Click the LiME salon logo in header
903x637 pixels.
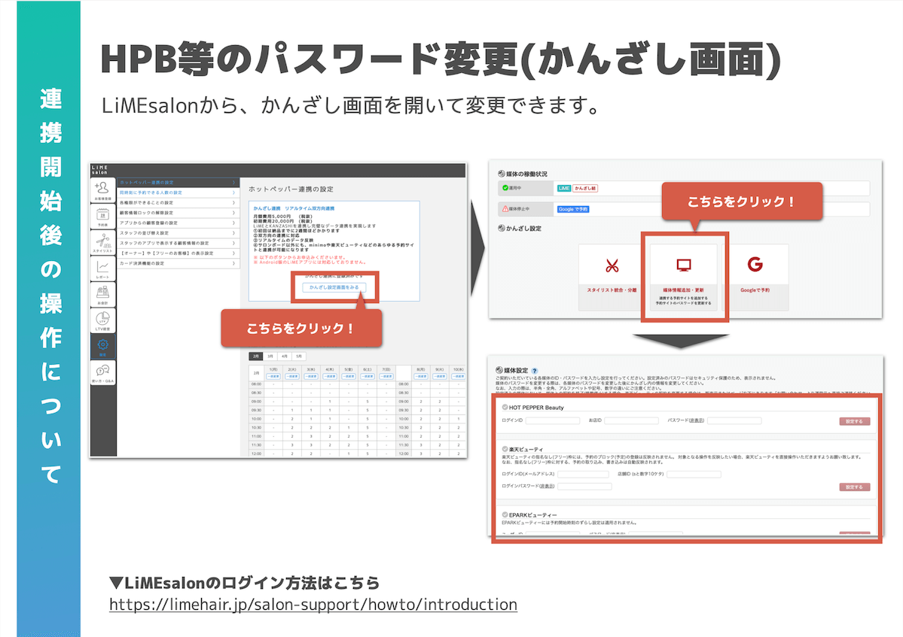tap(99, 170)
